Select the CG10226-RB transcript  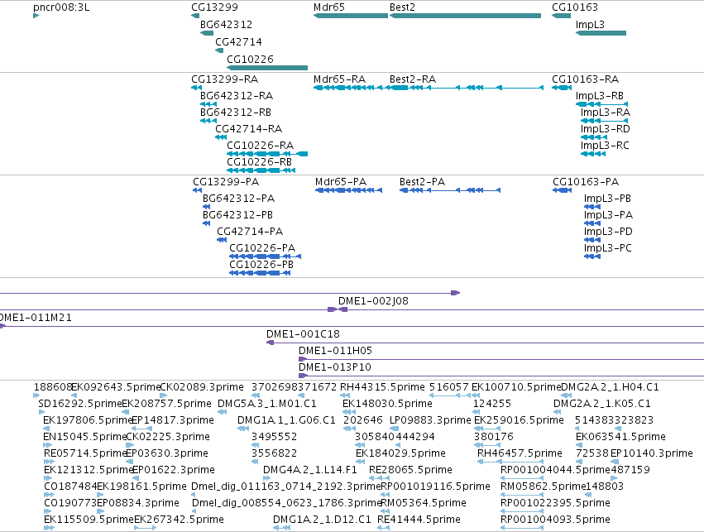261,170
